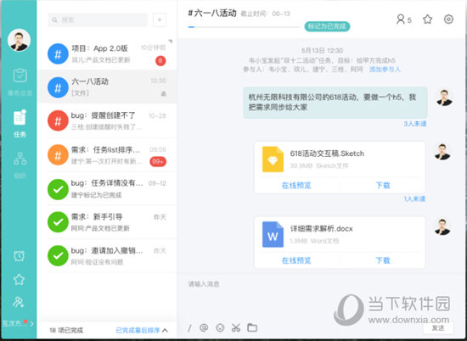The width and height of the screenshot is (467, 341).
Task: Expand the 已完成靠后排序 sort dropdown
Action: point(142,330)
